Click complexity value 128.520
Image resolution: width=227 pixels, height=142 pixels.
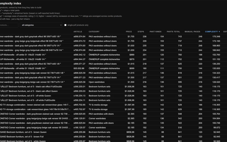coord(216,82)
